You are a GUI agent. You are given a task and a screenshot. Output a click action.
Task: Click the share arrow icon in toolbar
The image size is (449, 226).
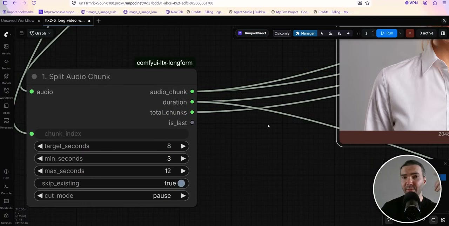(x=348, y=33)
